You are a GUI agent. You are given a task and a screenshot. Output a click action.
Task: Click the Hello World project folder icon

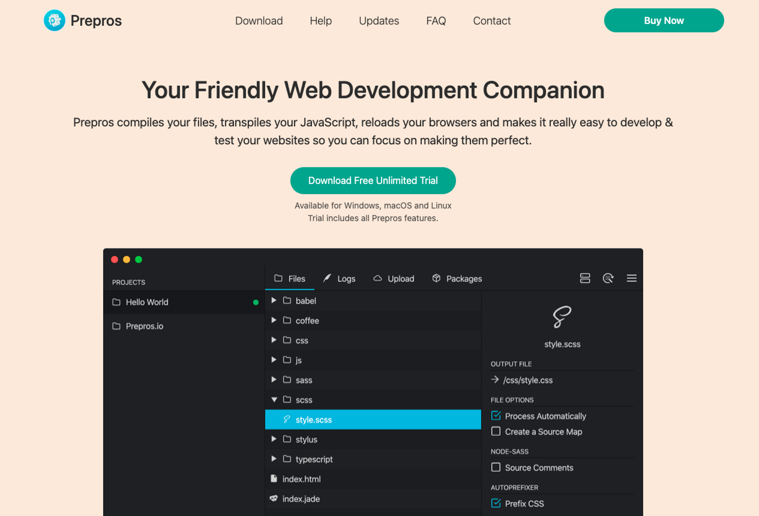(x=116, y=302)
